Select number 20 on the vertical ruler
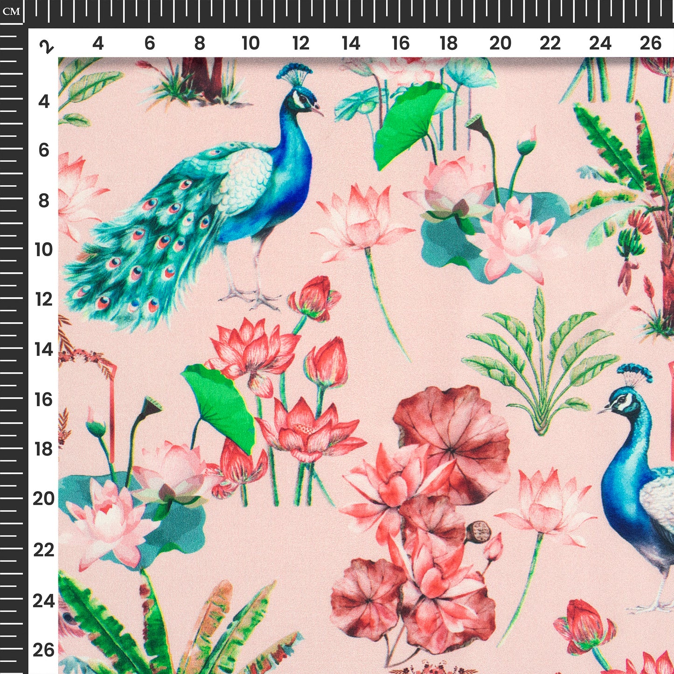This screenshot has height=674, width=674. coord(44,499)
